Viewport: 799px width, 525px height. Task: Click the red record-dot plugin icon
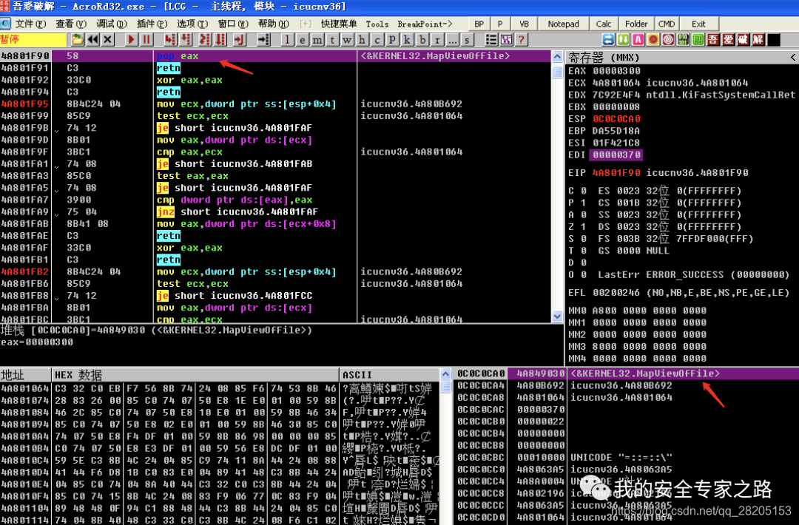pos(653,39)
